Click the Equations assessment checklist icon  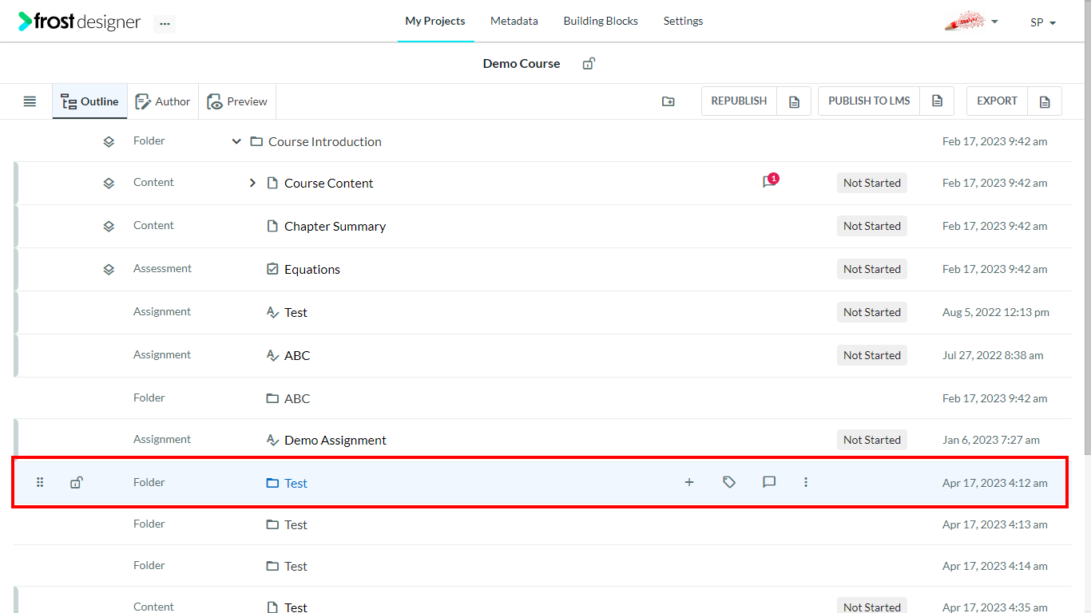click(272, 269)
